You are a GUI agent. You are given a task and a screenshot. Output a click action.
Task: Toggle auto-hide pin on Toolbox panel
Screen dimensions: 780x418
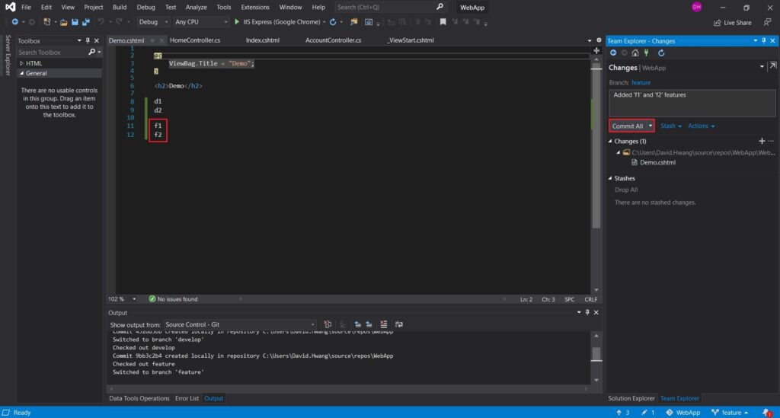[x=88, y=40]
